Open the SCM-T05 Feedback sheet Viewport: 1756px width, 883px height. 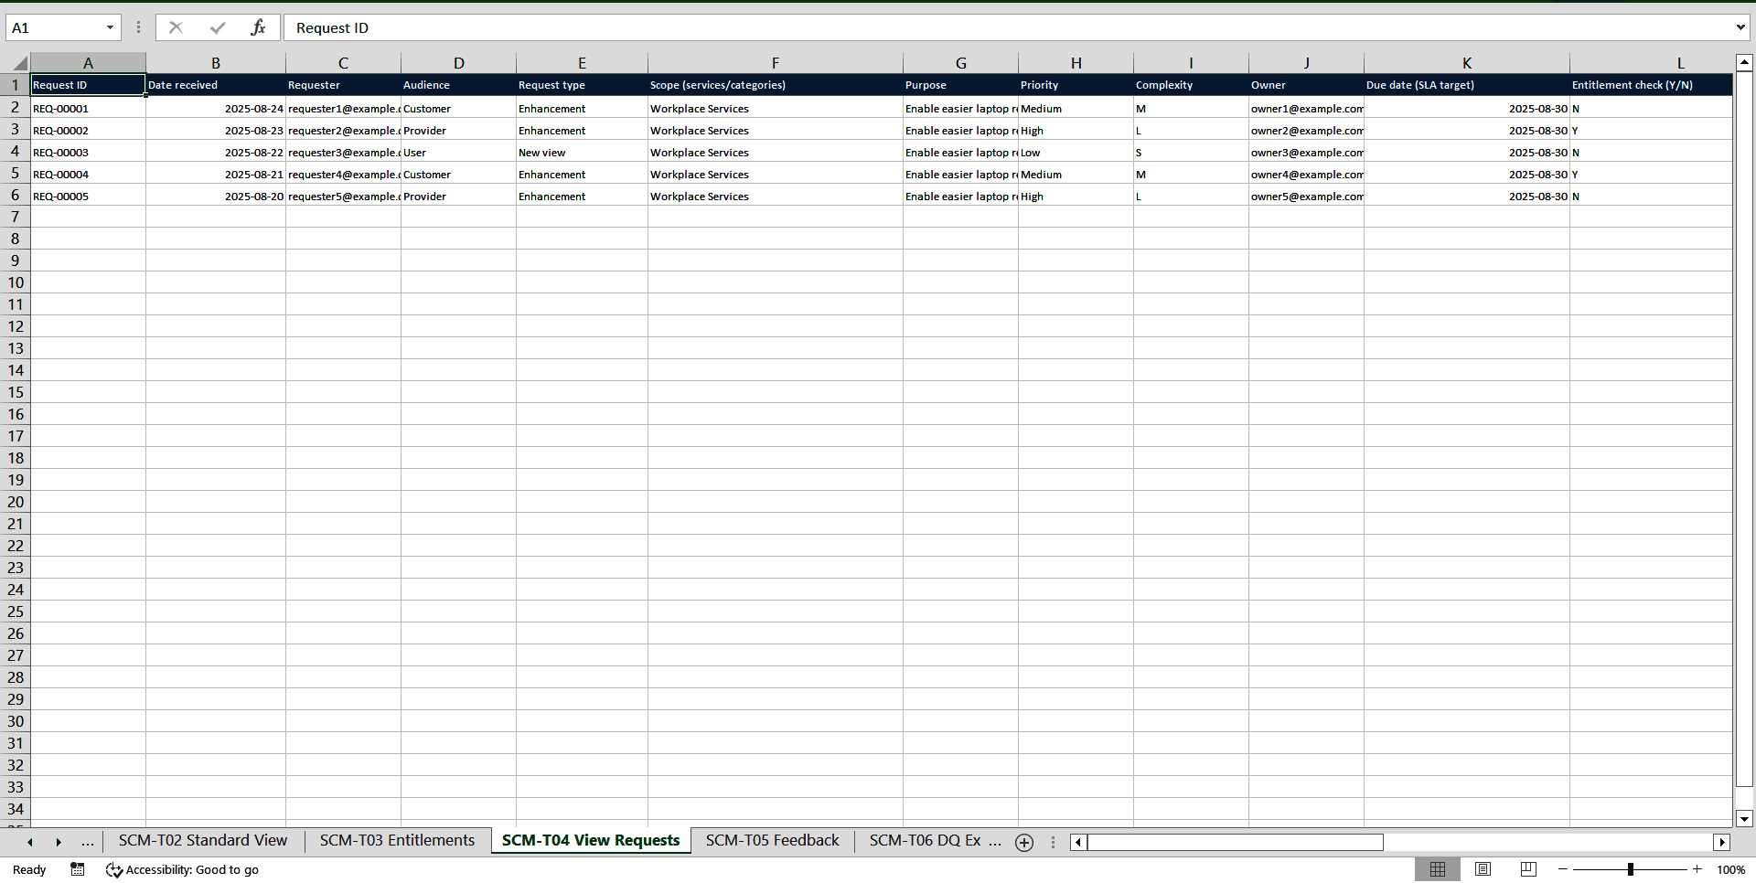click(772, 841)
